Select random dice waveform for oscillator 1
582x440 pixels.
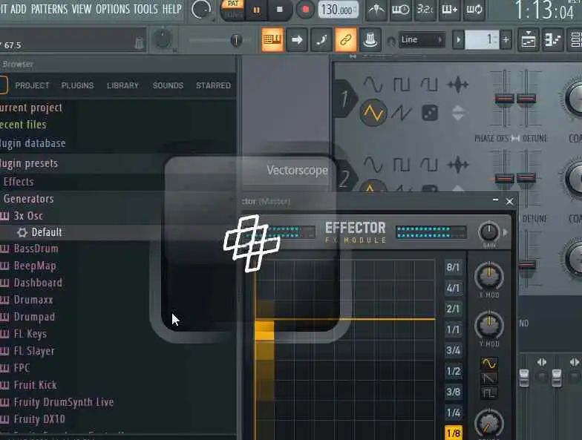point(430,113)
